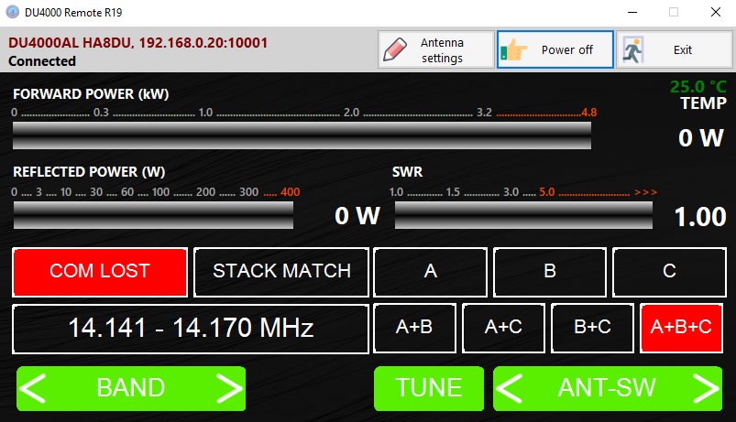Viewport: 736px width, 422px height.
Task: Enable the A+C antenna combination
Action: pos(502,328)
